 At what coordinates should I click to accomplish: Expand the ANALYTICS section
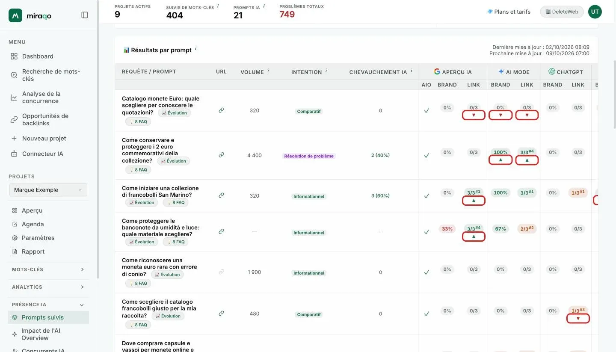pyautogui.click(x=48, y=287)
